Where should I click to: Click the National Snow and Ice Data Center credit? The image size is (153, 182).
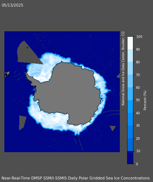click(123, 68)
